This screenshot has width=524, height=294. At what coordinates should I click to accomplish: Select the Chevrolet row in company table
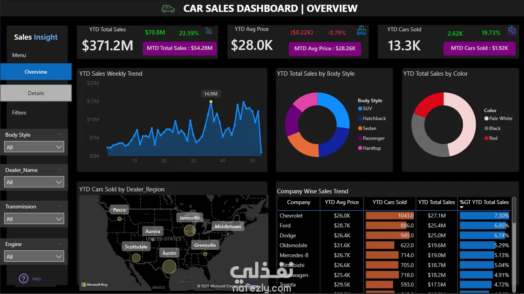click(x=394, y=216)
